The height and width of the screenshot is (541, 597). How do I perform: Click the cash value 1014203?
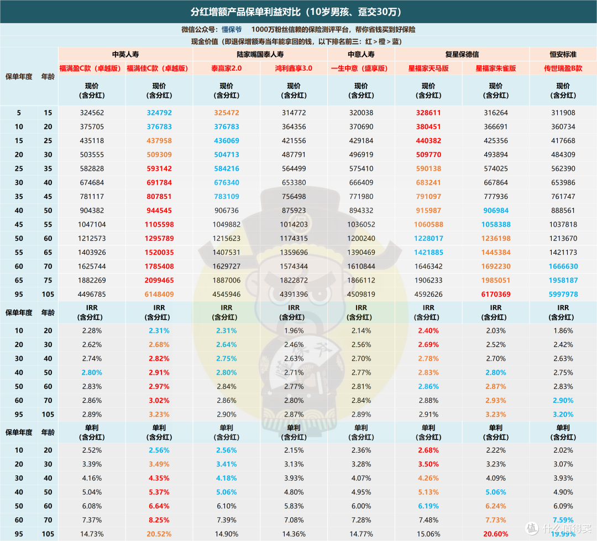click(x=294, y=224)
